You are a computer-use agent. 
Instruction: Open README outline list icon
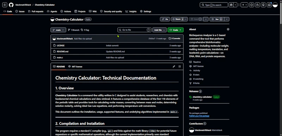[179, 66]
